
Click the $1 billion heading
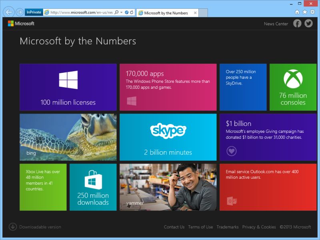click(x=238, y=124)
